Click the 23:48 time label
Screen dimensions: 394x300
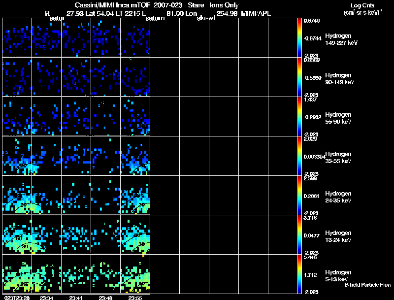click(105, 298)
